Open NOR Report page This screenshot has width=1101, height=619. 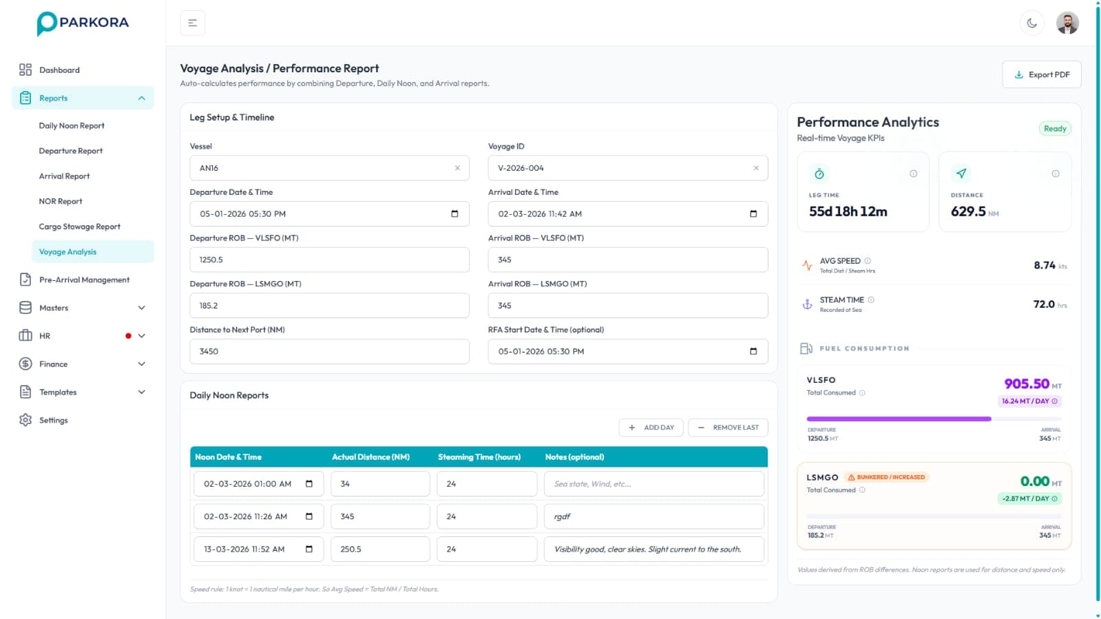(61, 201)
